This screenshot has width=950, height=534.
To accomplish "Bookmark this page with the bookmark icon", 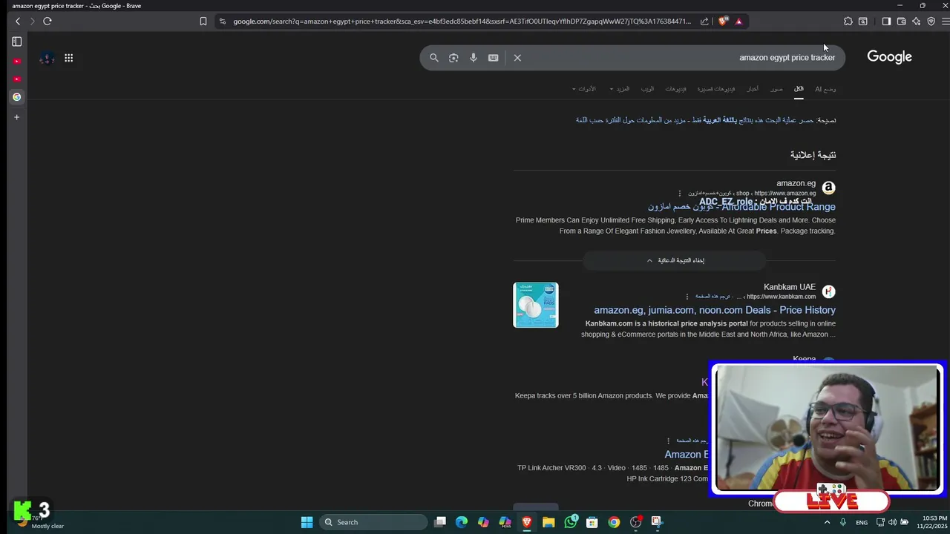I will click(x=203, y=22).
